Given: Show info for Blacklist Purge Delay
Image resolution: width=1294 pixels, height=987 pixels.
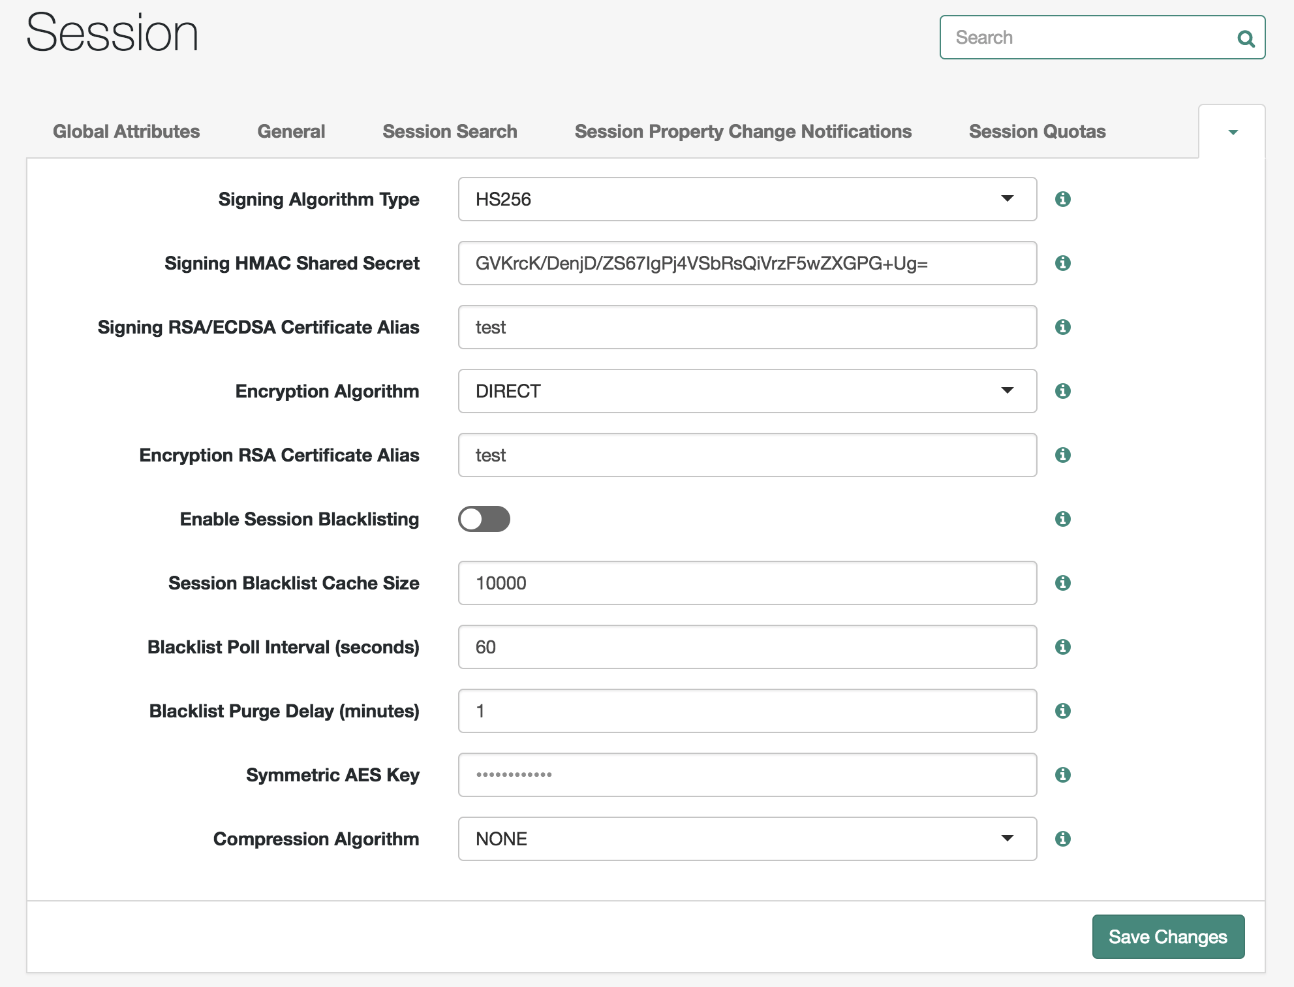Looking at the screenshot, I should (x=1063, y=711).
